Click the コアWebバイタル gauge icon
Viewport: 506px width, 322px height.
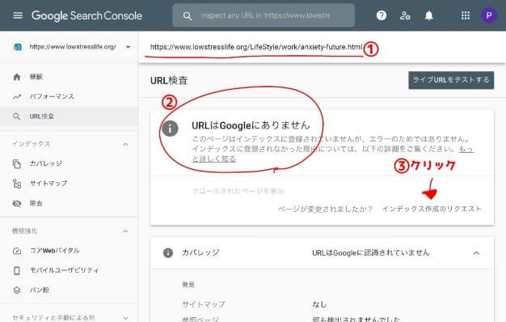click(17, 251)
